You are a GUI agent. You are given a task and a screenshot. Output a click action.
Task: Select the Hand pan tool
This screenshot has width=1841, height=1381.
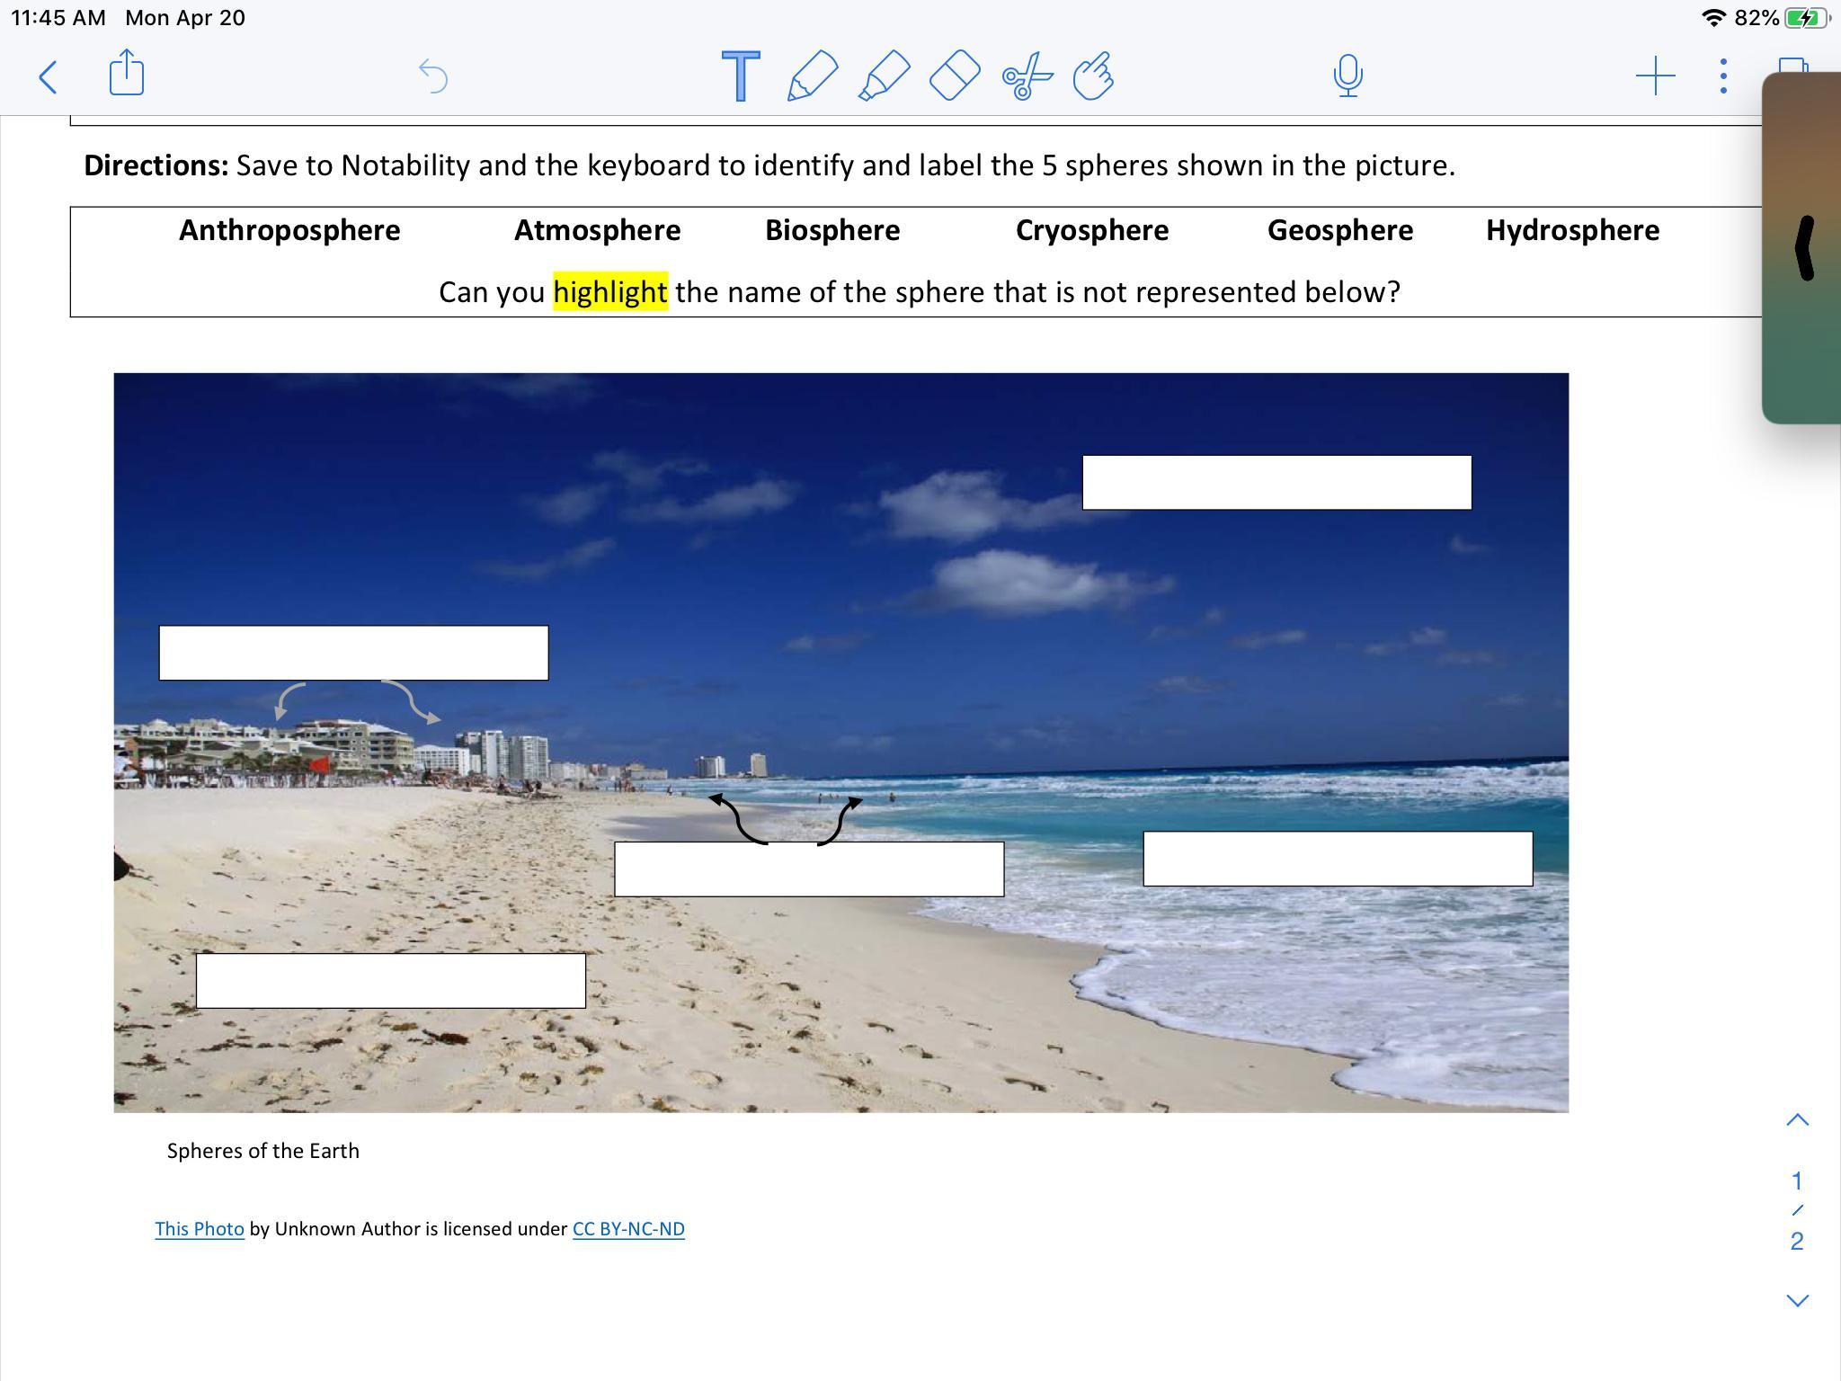pyautogui.click(x=1094, y=76)
